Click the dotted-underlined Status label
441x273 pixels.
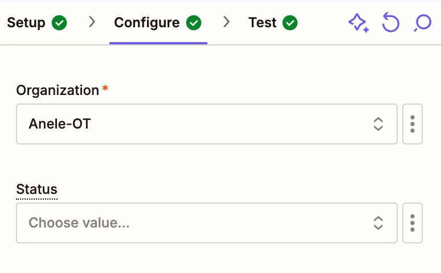37,189
